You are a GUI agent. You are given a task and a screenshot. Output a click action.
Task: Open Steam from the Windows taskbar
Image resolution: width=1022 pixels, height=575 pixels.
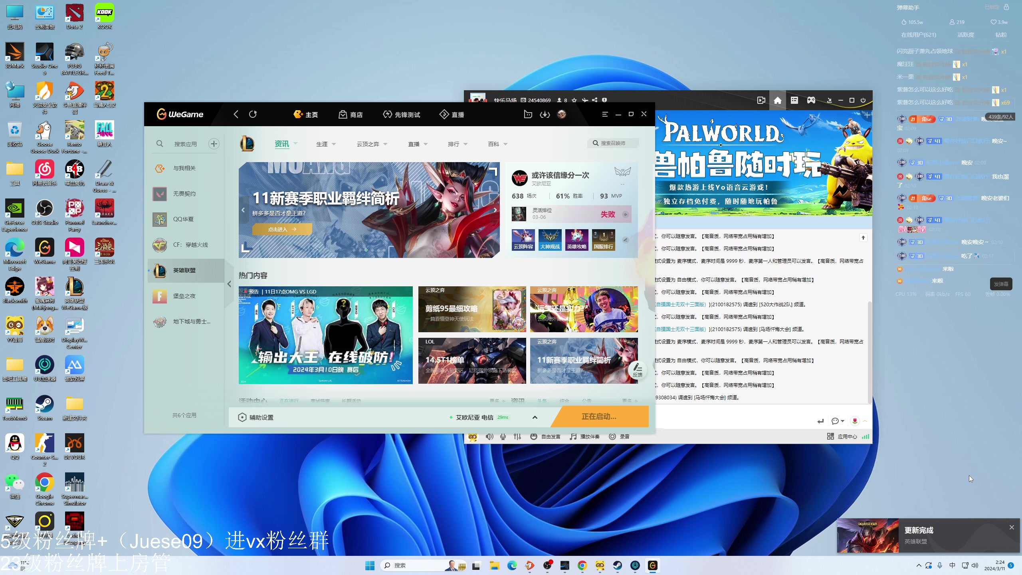[x=617, y=565]
